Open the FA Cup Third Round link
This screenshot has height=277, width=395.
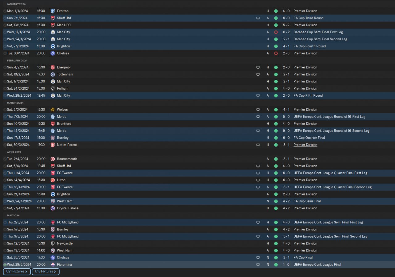click(308, 18)
